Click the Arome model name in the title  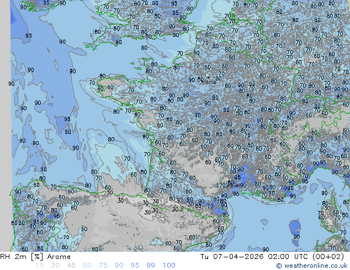59,257
